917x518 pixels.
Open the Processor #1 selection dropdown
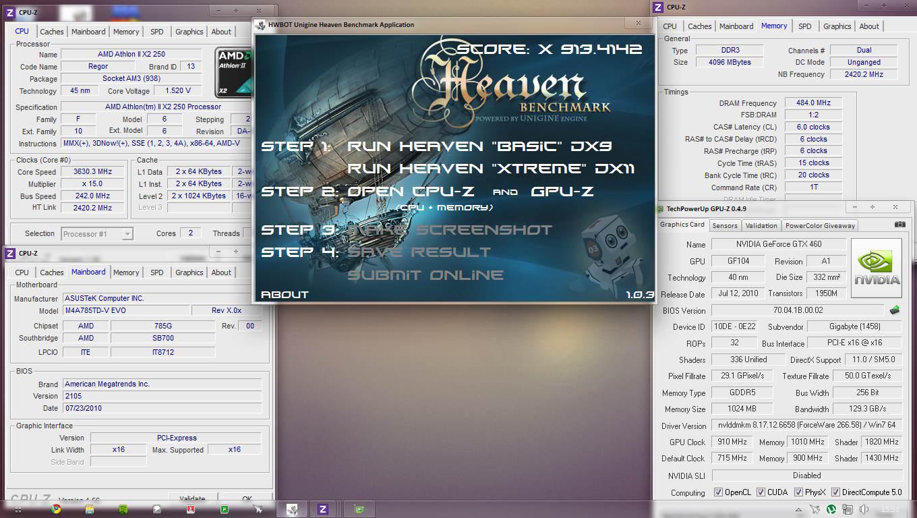[x=97, y=234]
